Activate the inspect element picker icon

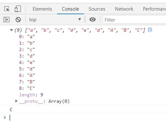click(x=7, y=9)
